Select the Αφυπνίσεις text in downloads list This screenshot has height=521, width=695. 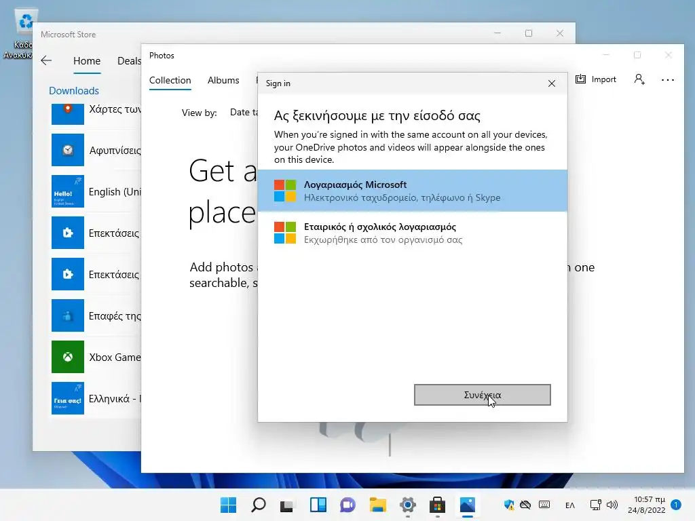tap(115, 151)
